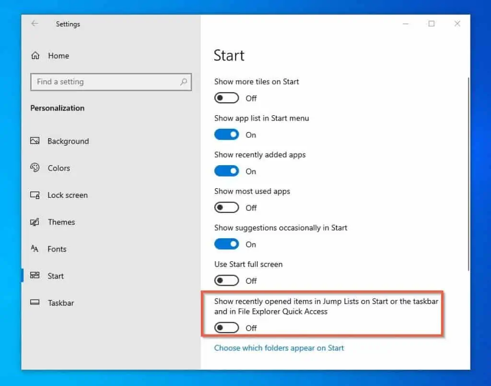Click the Start tiles icon in sidebar
491x386 pixels.
coord(35,276)
